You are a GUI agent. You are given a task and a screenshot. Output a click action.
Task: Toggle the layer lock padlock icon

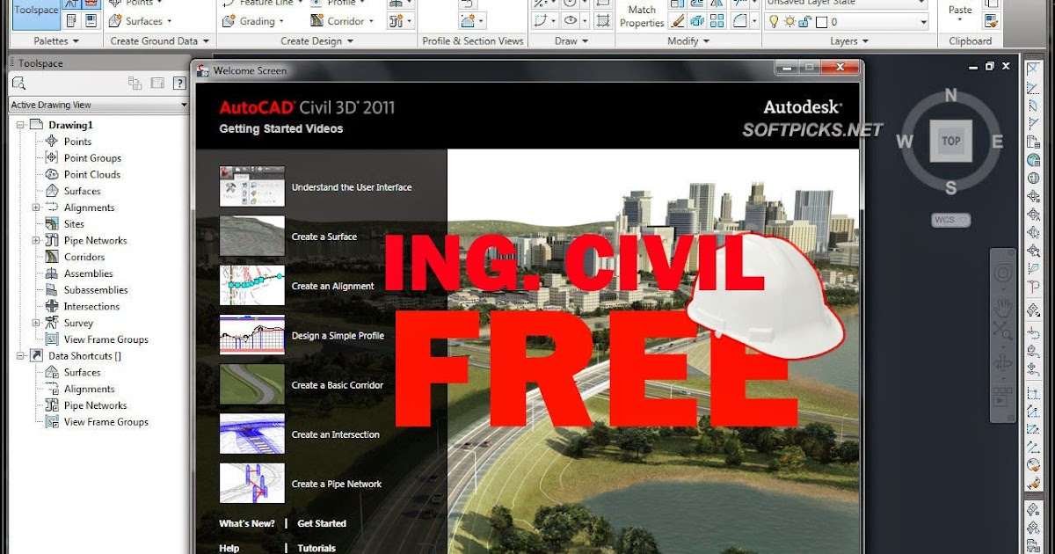[804, 21]
